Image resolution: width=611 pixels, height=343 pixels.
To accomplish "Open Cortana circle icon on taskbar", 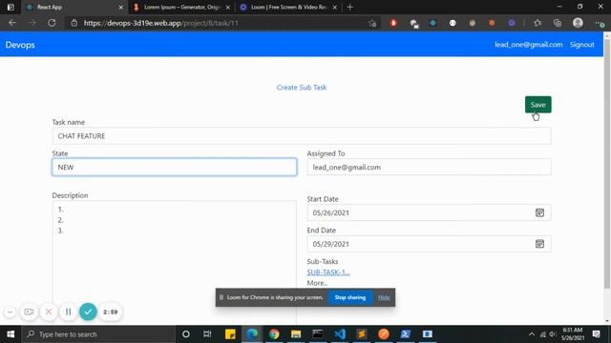I will click(186, 334).
